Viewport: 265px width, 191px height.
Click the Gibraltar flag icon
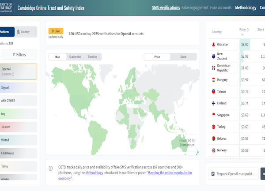point(213,45)
